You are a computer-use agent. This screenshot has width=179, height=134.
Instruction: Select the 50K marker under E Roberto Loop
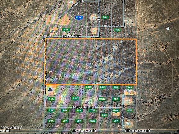117,30
